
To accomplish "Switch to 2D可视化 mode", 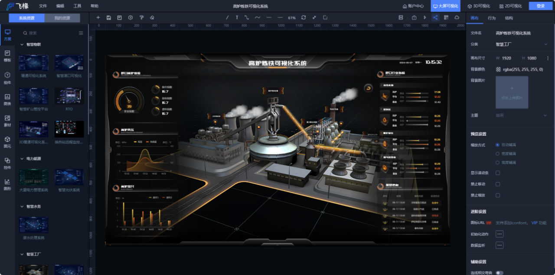I will pos(510,6).
